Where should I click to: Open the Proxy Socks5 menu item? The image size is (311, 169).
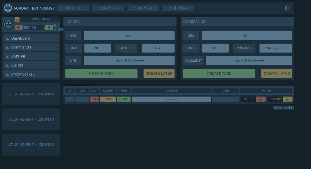31,74
